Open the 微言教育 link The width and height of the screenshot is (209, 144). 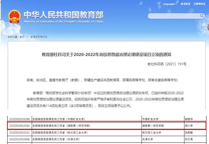tap(185, 4)
